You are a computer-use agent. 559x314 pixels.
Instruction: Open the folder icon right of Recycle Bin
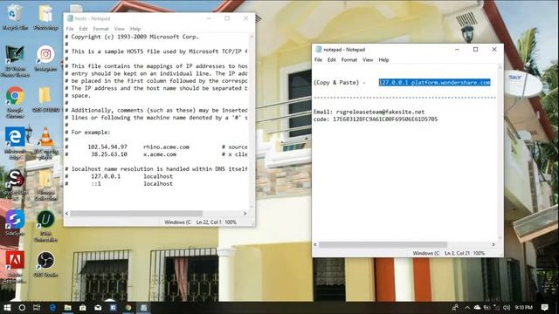(45, 17)
